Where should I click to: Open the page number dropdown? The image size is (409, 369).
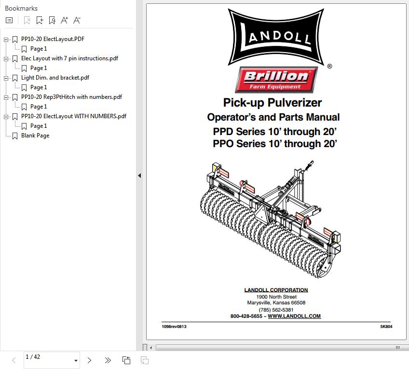pyautogui.click(x=76, y=361)
